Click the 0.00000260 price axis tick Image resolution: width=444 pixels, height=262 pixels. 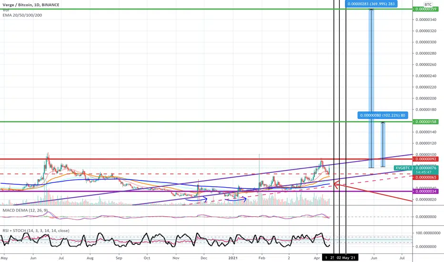(x=426, y=65)
